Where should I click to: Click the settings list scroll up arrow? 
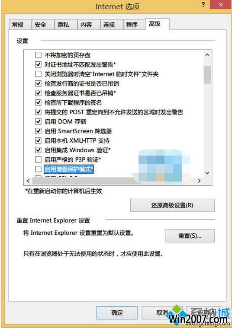(207, 55)
